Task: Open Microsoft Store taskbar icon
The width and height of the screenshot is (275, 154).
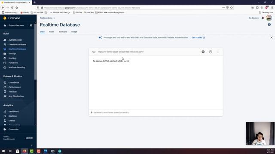Action: (x=17, y=151)
